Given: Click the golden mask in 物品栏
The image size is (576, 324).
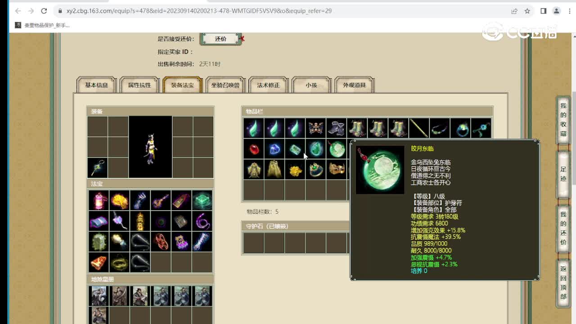Looking at the screenshot, I should click(336, 170).
